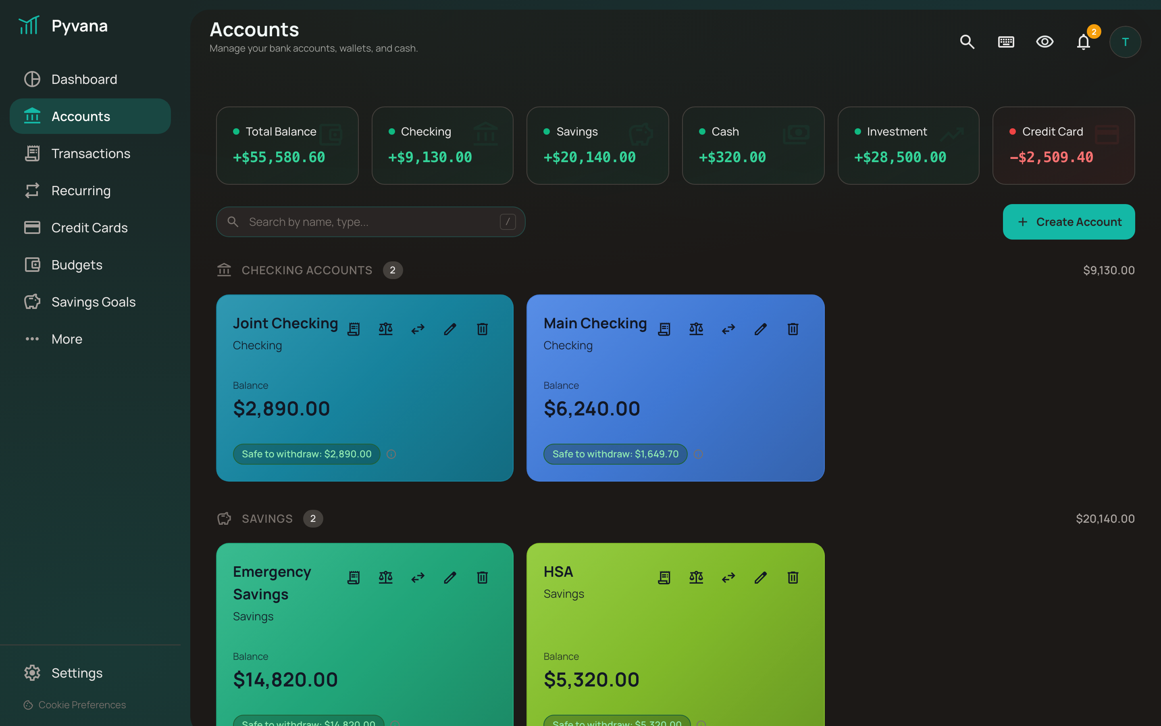Edit Emergency Savings account
1161x726 pixels.
coord(450,577)
